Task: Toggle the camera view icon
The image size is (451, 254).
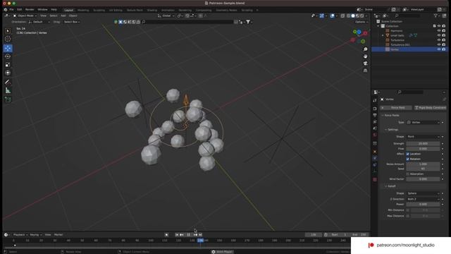Action: 365,64
